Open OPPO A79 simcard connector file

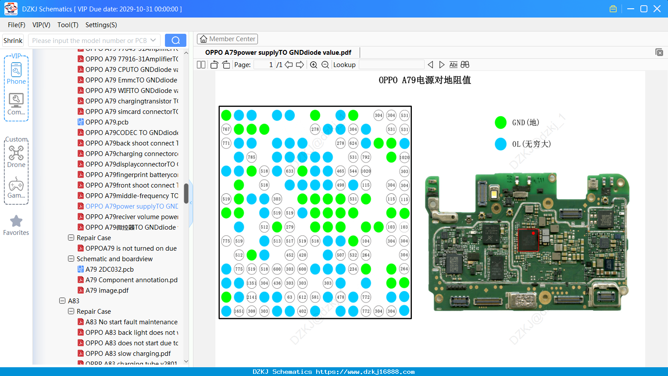coord(128,112)
